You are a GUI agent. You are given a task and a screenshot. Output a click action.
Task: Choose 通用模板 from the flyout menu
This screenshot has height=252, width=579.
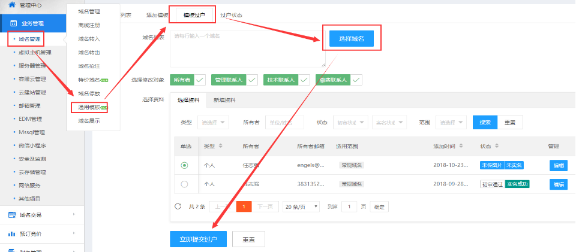89,107
